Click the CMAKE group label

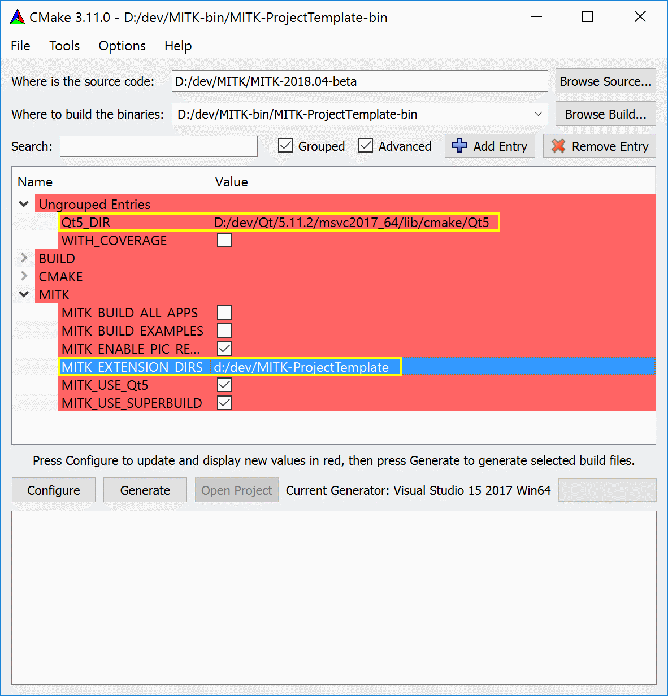click(60, 277)
